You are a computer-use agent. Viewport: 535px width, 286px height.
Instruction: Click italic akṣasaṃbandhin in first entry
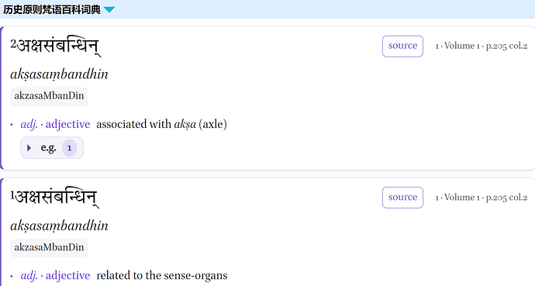click(59, 74)
